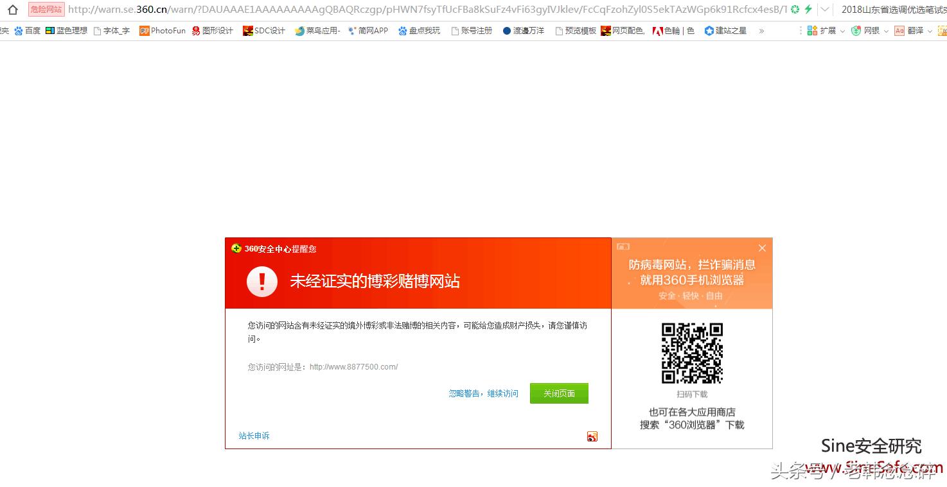Screen dimensions: 947x487
Task: Click the QR code to download 360 browser
Action: coord(692,352)
